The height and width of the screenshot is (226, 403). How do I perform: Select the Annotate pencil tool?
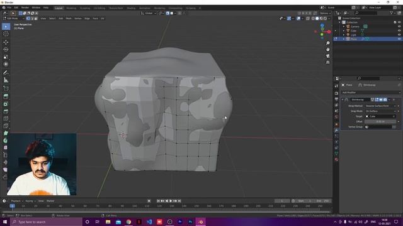6,73
